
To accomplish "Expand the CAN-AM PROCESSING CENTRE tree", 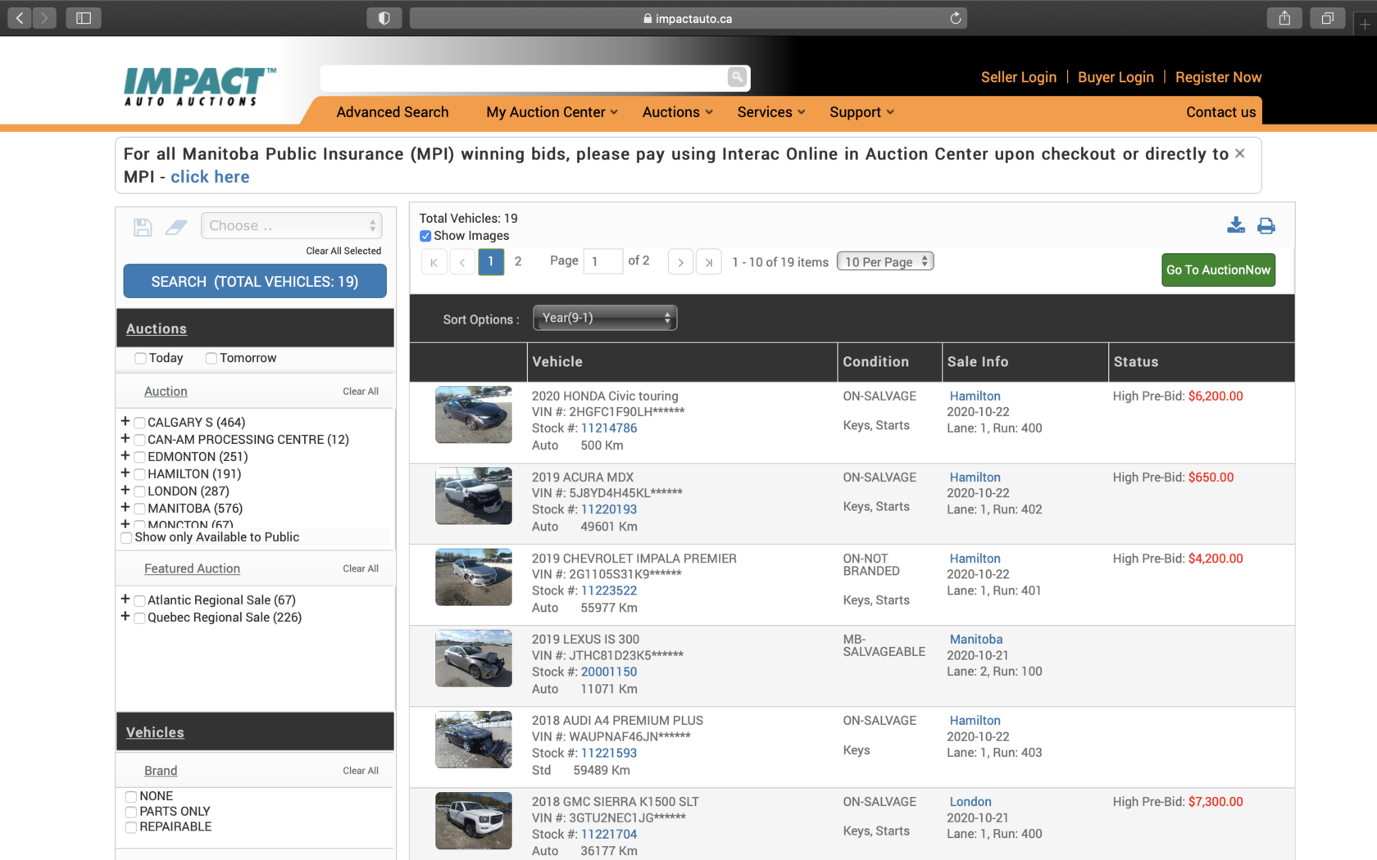I will [125, 438].
